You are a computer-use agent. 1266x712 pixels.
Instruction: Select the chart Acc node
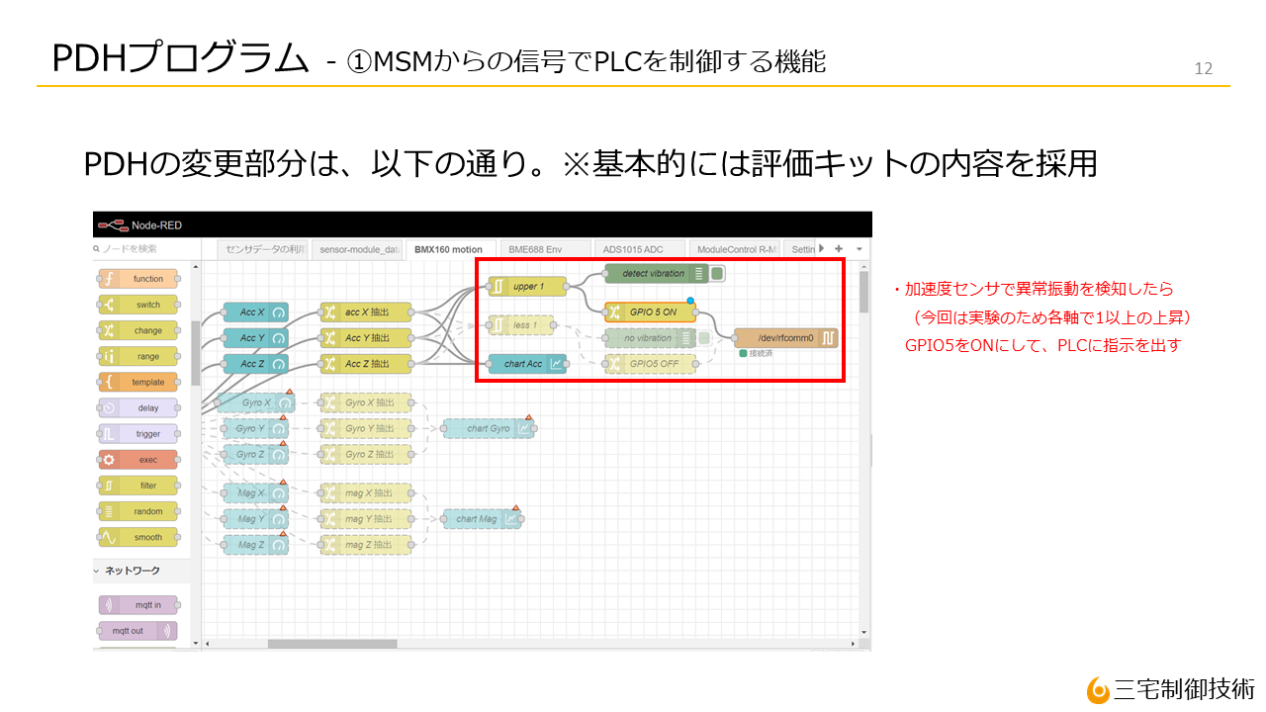(527, 364)
